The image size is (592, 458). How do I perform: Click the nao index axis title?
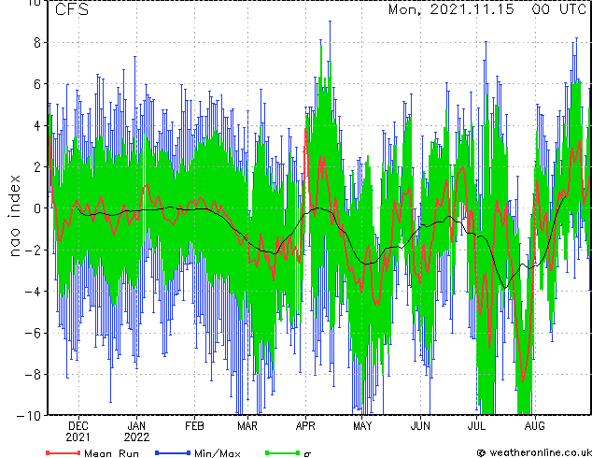tap(14, 216)
